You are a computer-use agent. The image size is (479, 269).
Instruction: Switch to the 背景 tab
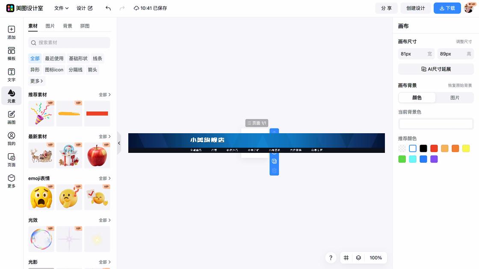click(x=67, y=26)
